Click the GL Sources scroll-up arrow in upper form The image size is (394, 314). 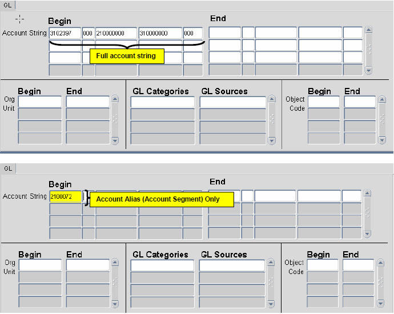tap(272, 99)
